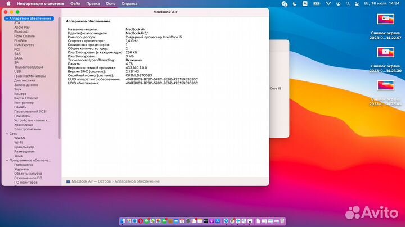
Task: Select Камера in the sidebar
Action: [x=20, y=94]
